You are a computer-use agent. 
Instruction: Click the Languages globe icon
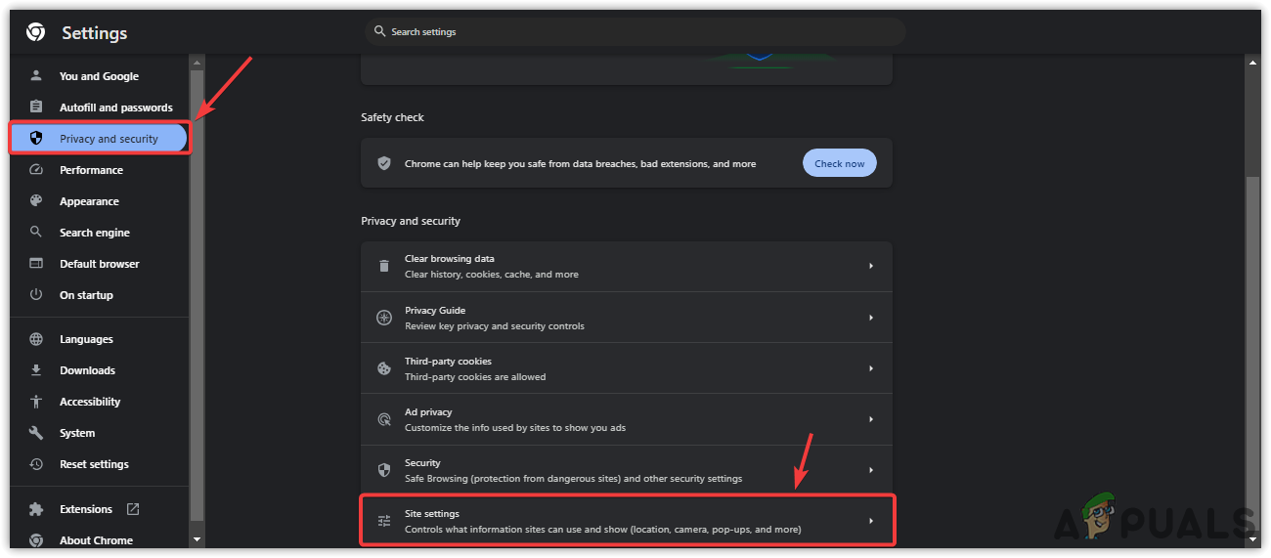(36, 339)
